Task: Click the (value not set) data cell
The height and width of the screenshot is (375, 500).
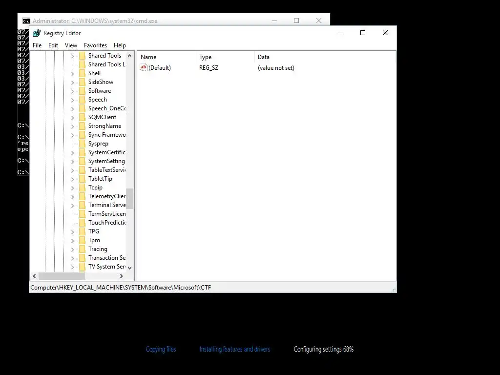Action: click(x=276, y=68)
